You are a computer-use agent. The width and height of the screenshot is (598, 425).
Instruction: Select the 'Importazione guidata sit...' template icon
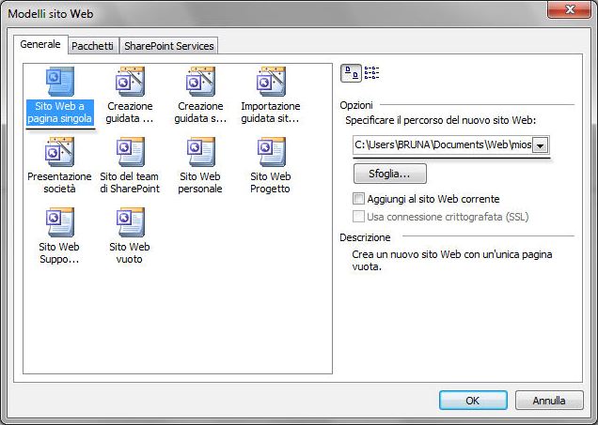[271, 82]
